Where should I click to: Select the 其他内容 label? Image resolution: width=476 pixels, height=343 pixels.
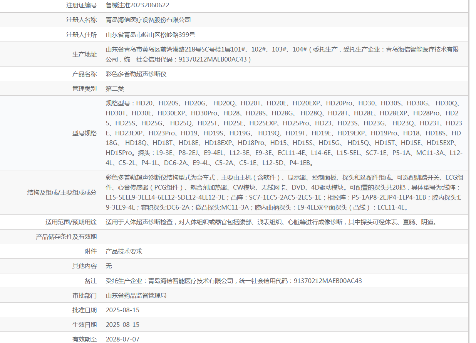coord(85,266)
